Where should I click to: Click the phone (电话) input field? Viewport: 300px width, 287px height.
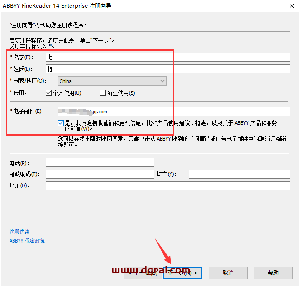tap(100, 162)
